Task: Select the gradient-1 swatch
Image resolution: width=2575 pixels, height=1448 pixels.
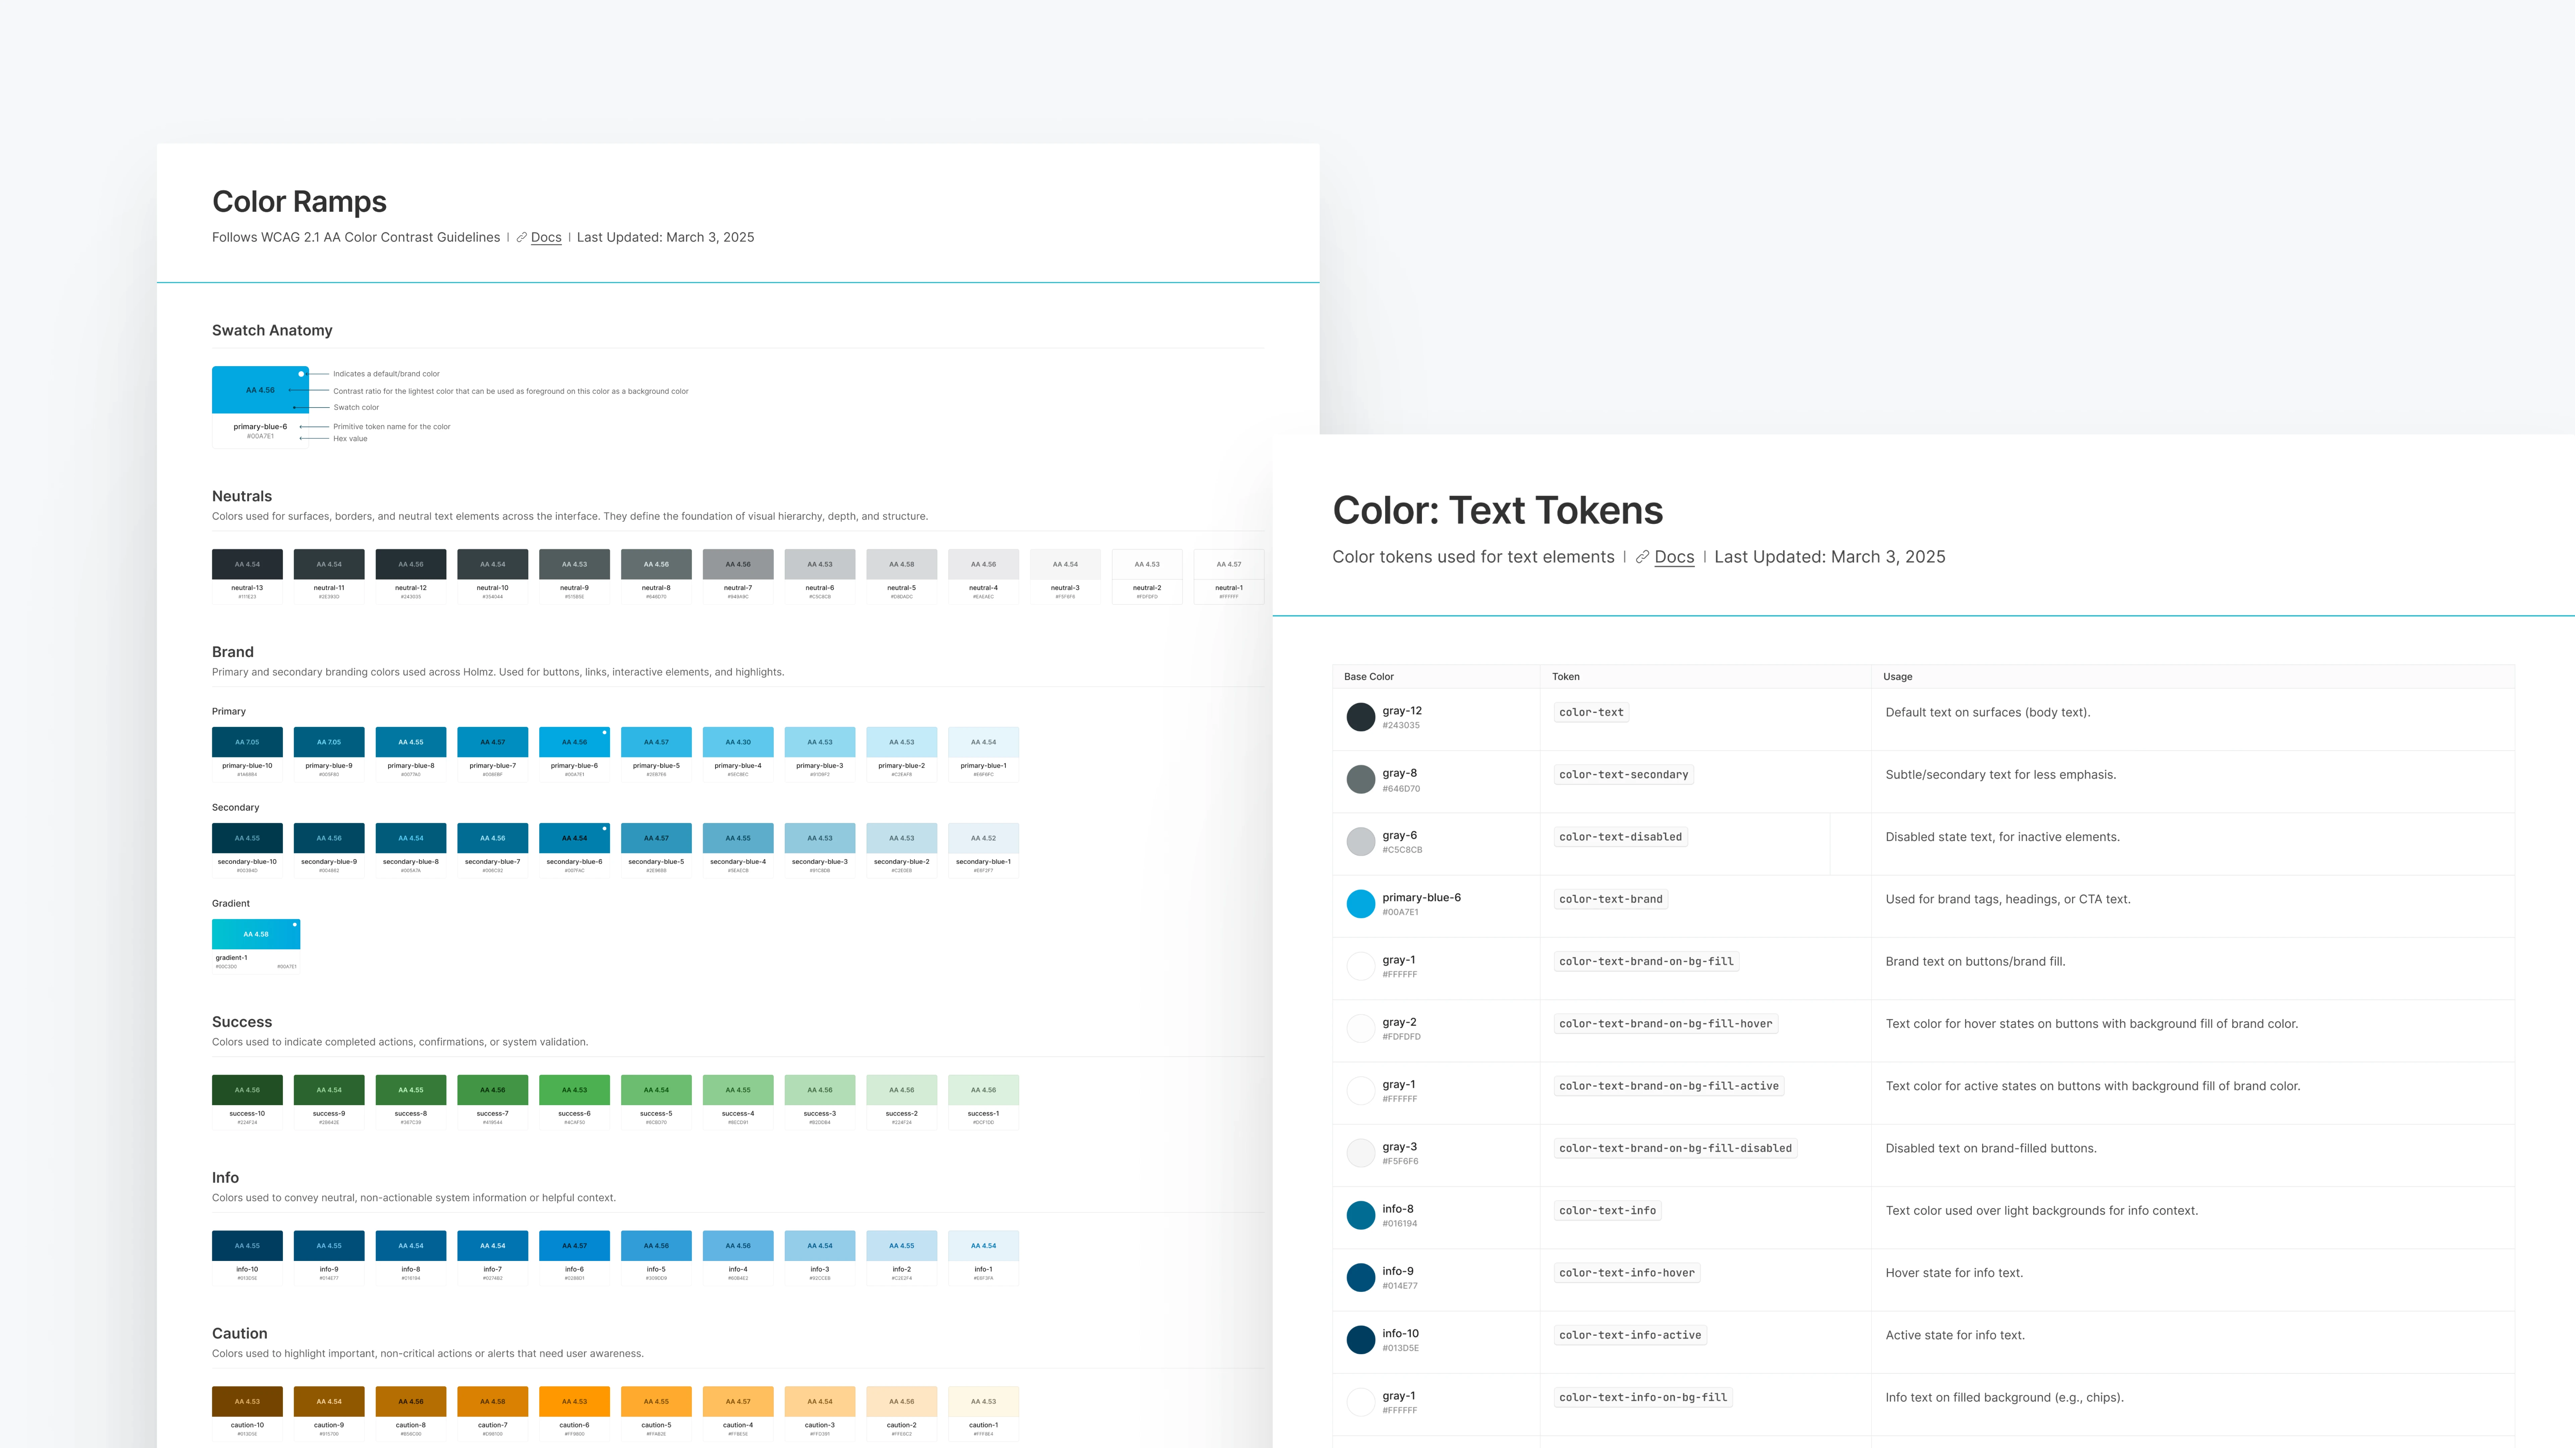Action: [x=256, y=946]
